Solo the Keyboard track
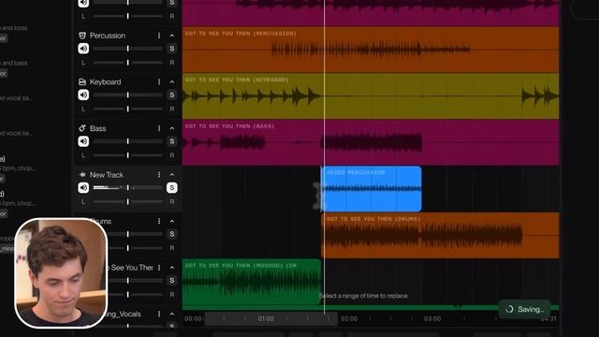Viewport: 599px width, 337px height. point(172,95)
